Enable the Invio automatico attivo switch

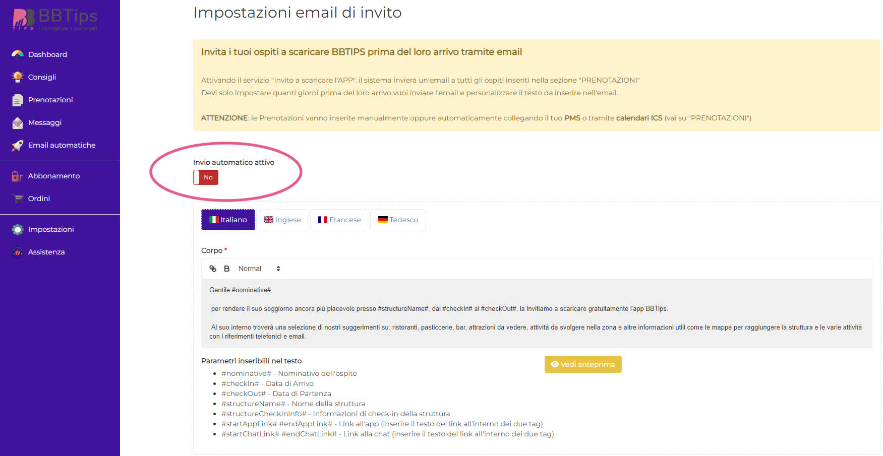pos(206,177)
